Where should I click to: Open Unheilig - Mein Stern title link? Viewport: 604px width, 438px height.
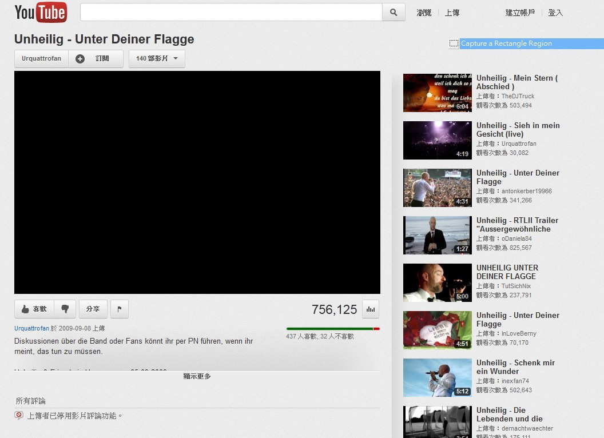point(517,82)
